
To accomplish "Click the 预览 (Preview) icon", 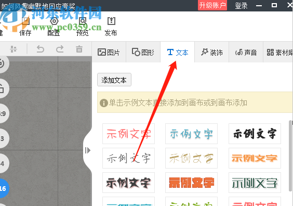I will point(83,21).
